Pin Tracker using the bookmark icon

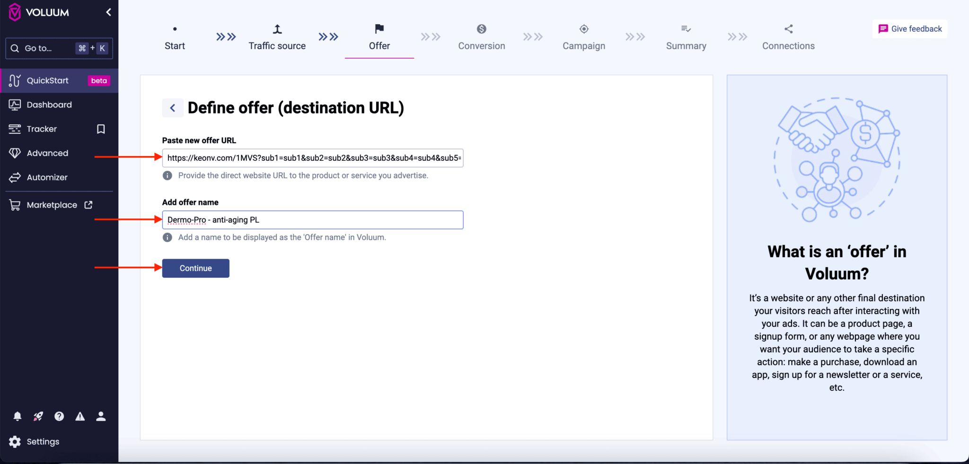(x=100, y=129)
